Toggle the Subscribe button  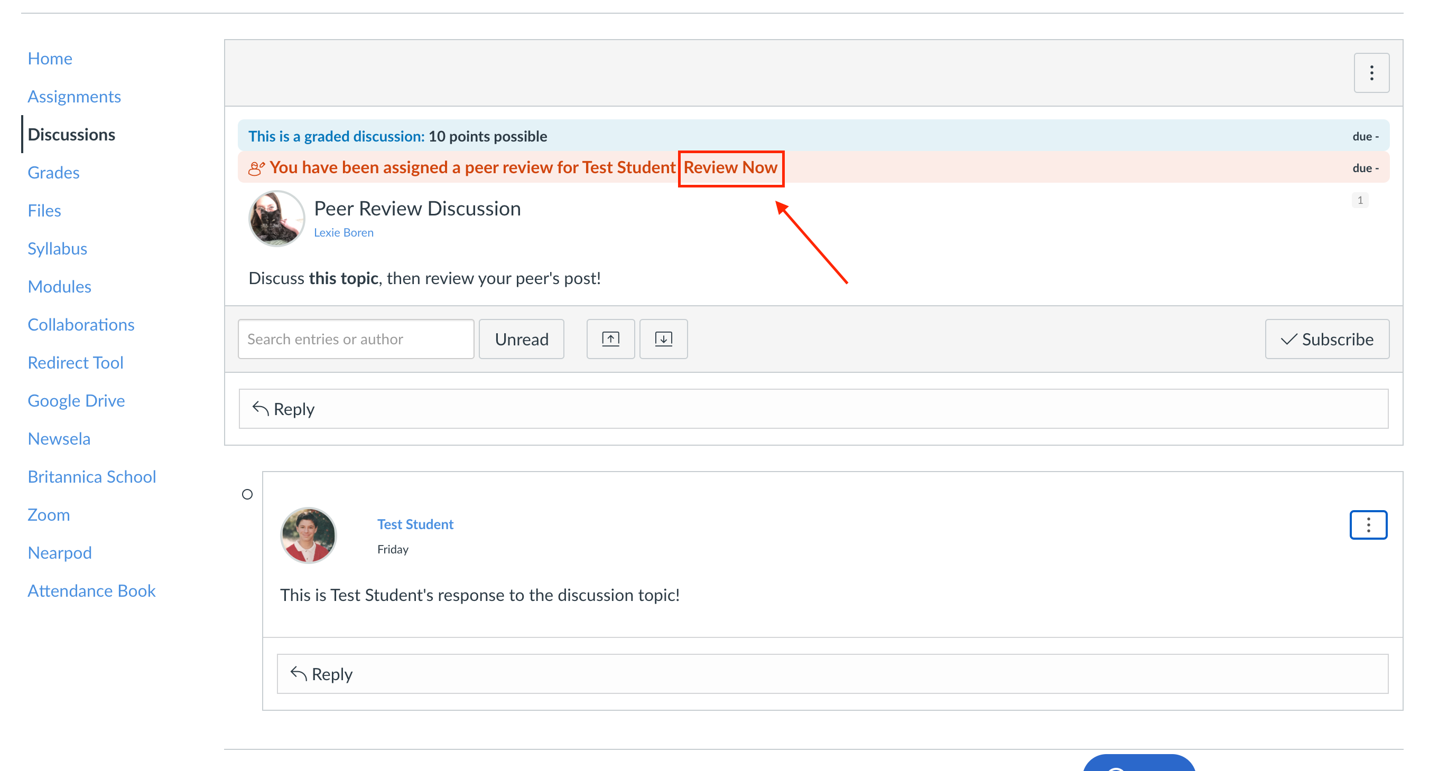click(x=1326, y=339)
